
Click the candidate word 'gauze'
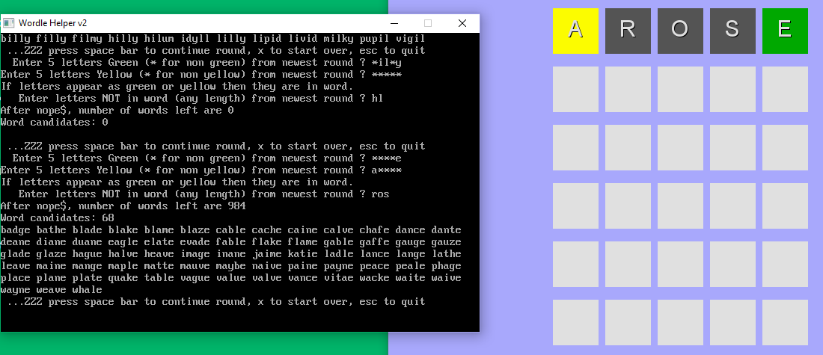(x=446, y=242)
